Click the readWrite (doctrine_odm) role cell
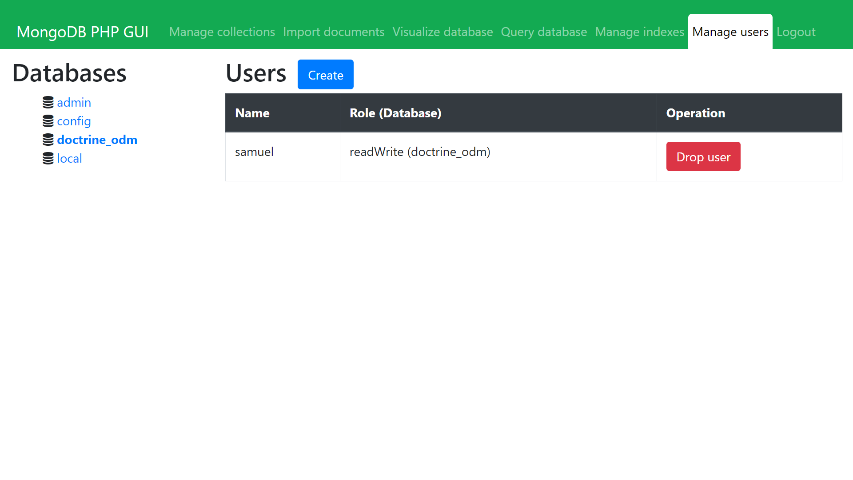 click(x=419, y=152)
